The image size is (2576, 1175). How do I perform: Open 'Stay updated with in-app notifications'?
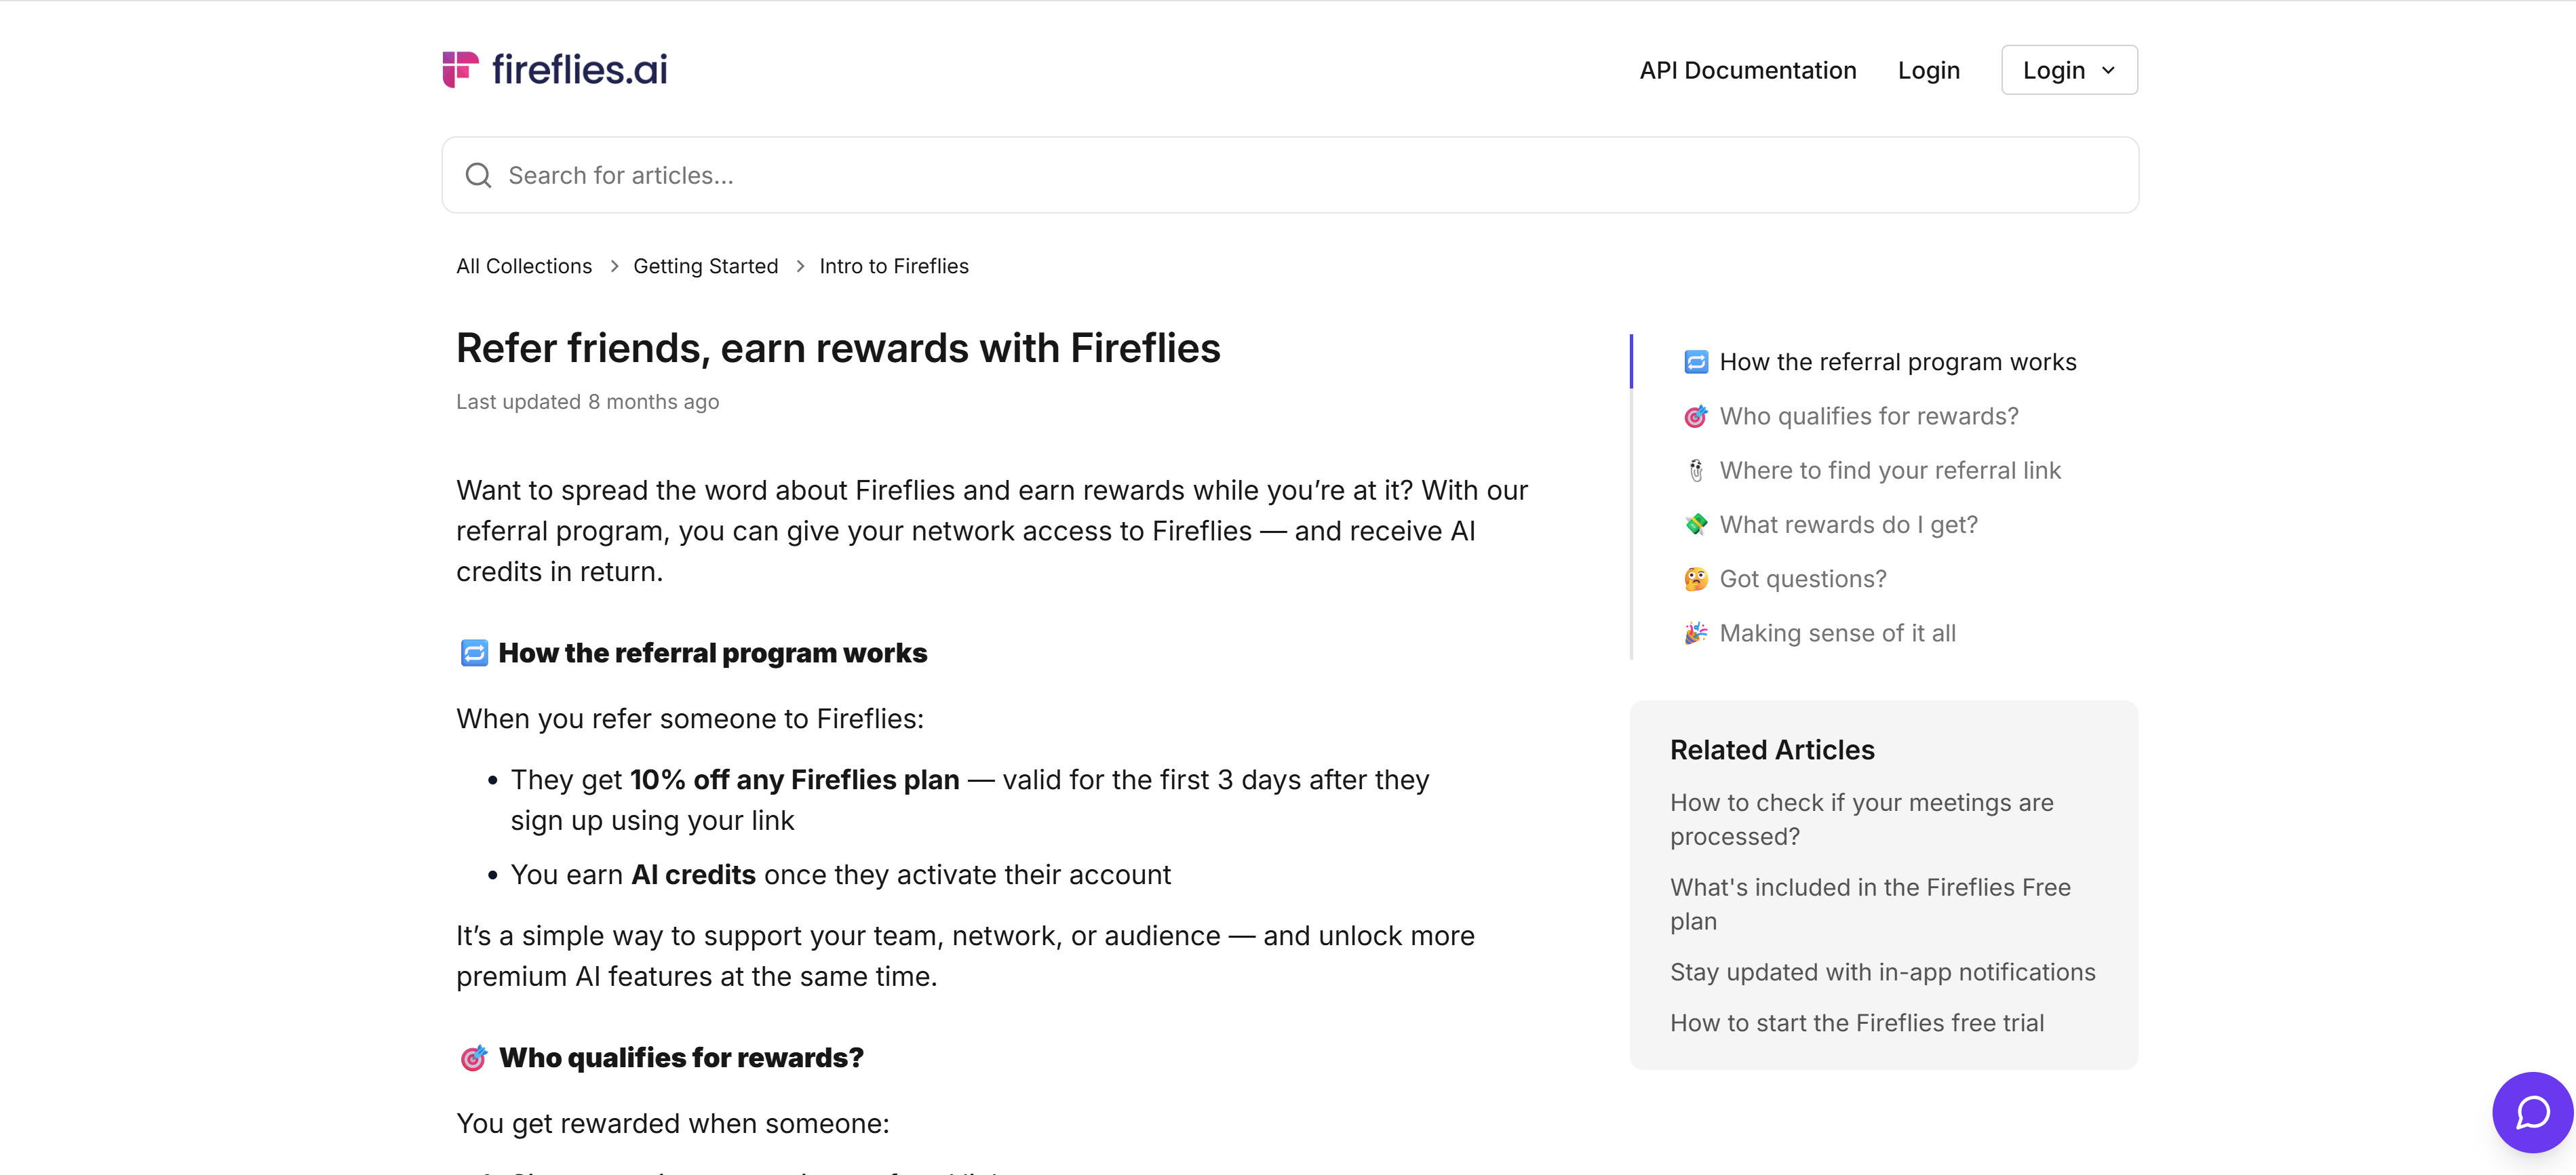[1882, 971]
